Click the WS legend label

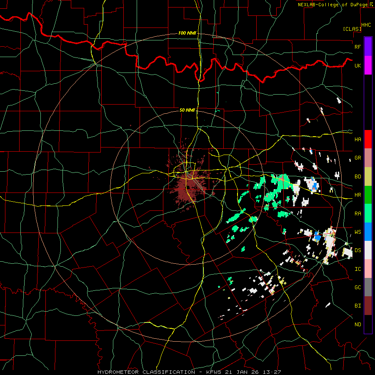coord(357,232)
